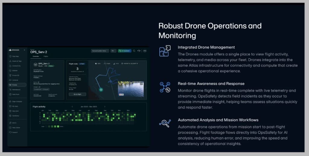309x156 pixels.
Task: Click the Integrated Drone Management puzzle icon
Action: (x=165, y=51)
